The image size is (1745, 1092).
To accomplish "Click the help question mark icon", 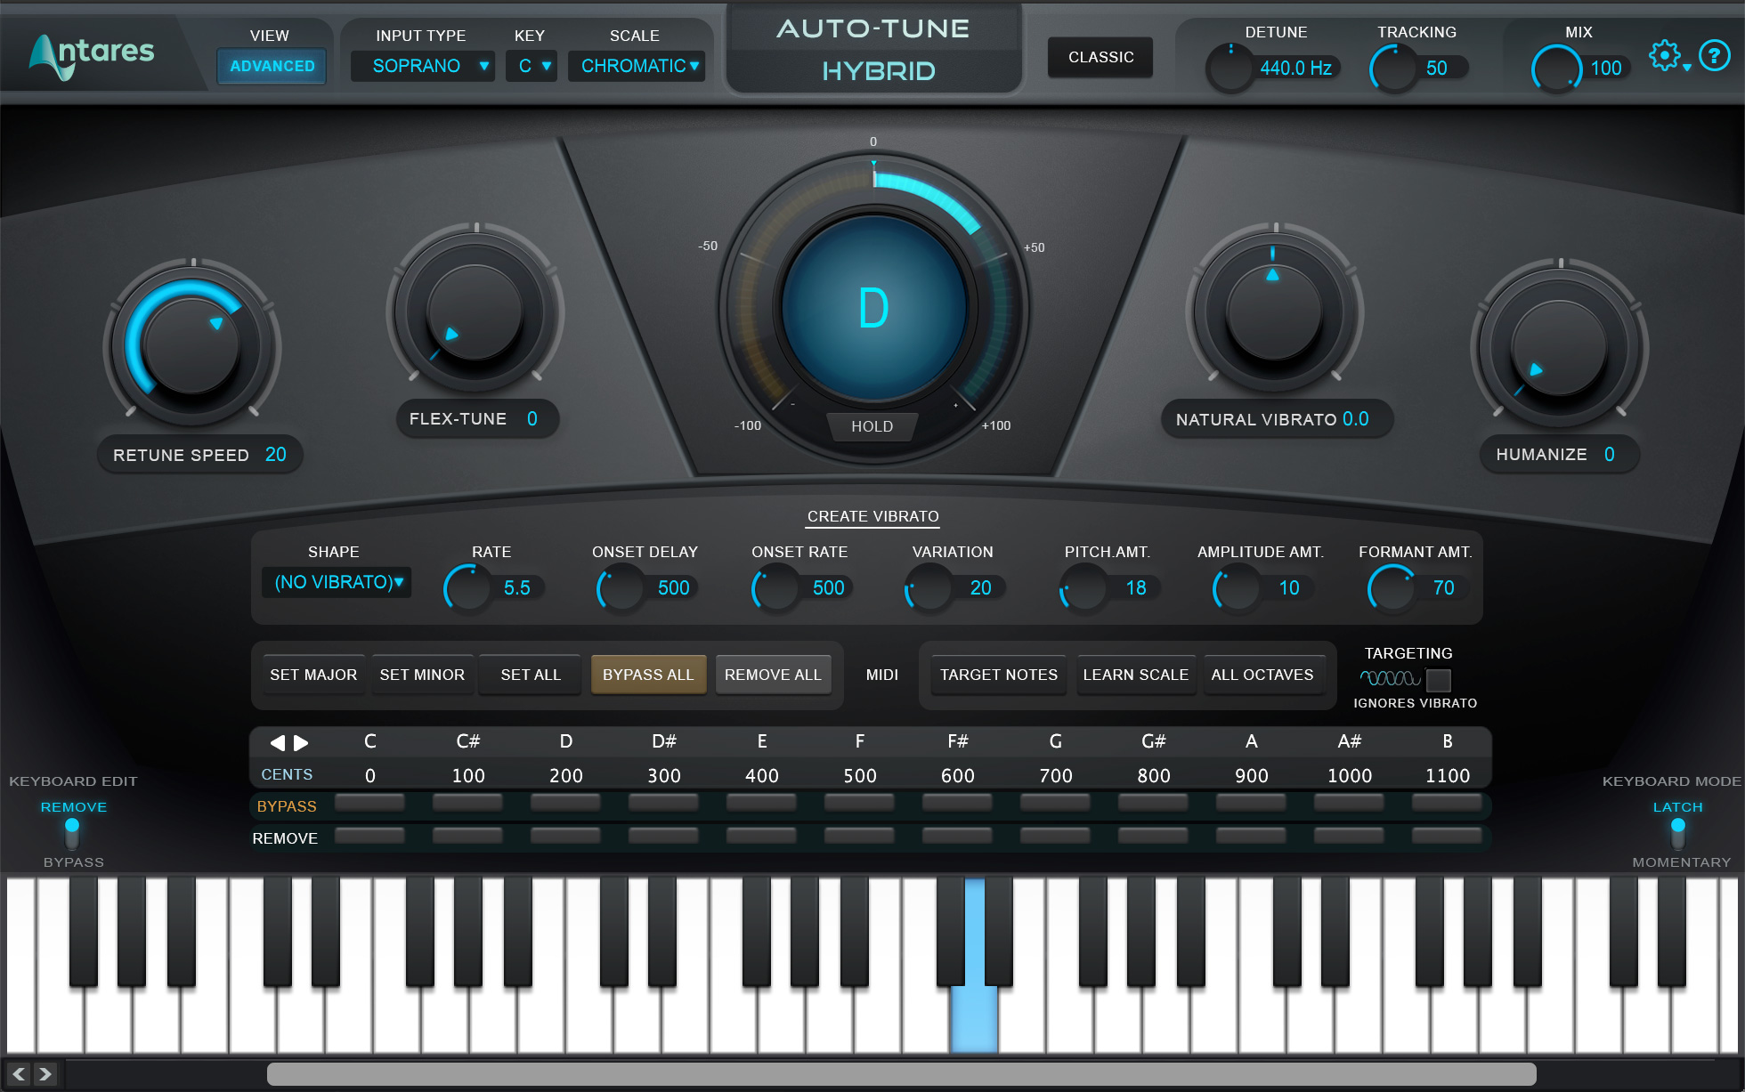I will [x=1715, y=55].
